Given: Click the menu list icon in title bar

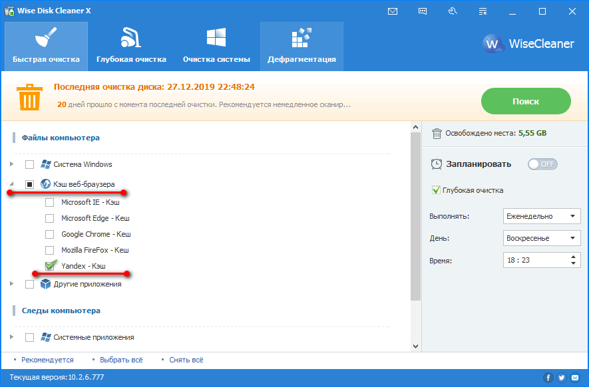Looking at the screenshot, I should 483,11.
